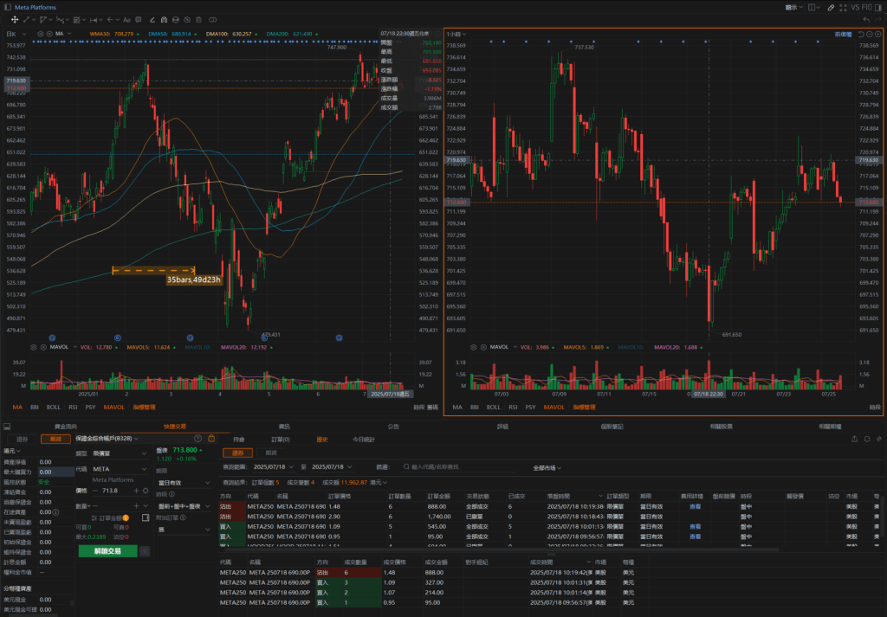Toggle the 期貨 account type button
This screenshot has width=887, height=617.
55,439
